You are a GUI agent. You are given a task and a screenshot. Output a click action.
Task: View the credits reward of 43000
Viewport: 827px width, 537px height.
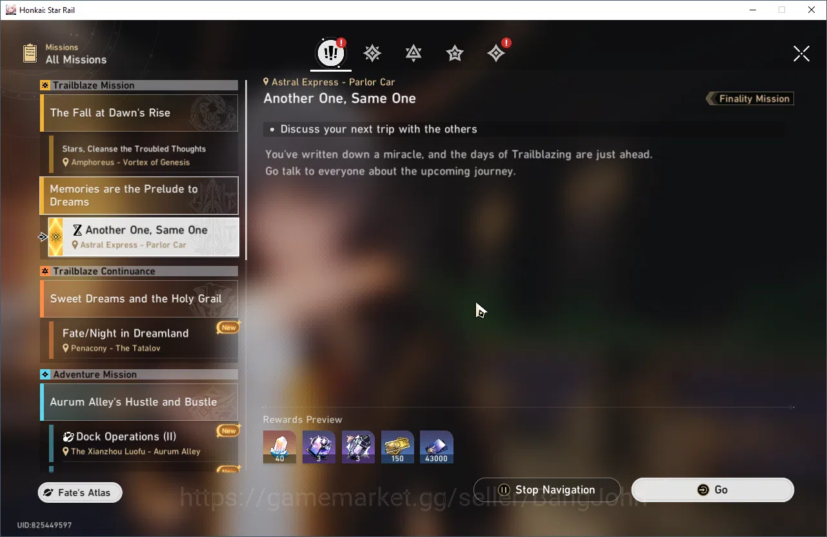tap(437, 447)
